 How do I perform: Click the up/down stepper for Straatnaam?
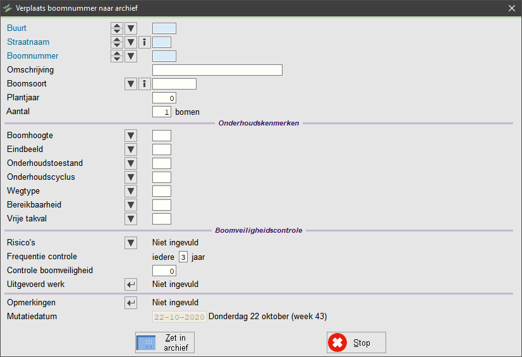pyautogui.click(x=117, y=42)
